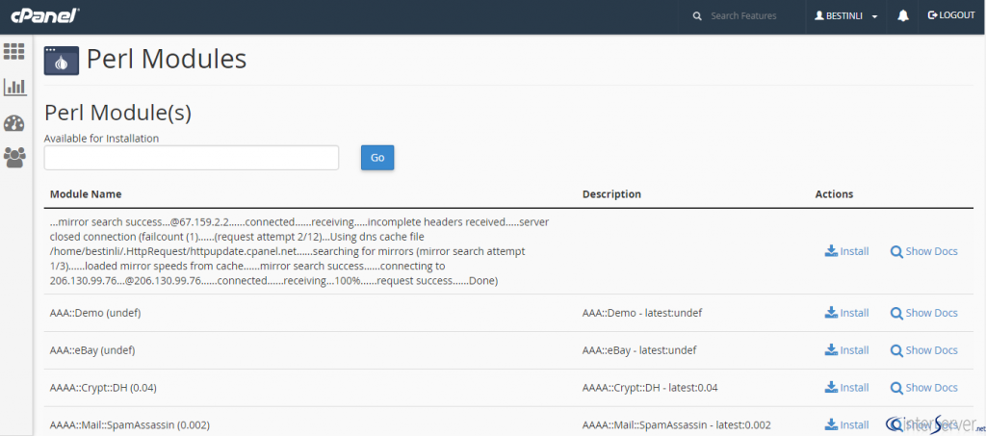The height and width of the screenshot is (436, 986).
Task: Click the AAA::Demo - latest:undef description
Action: [642, 313]
